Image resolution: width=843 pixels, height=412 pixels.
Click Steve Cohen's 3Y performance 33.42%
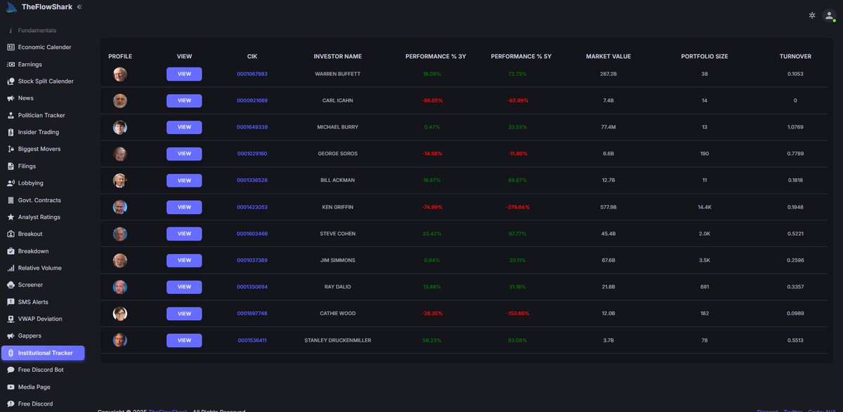point(432,234)
